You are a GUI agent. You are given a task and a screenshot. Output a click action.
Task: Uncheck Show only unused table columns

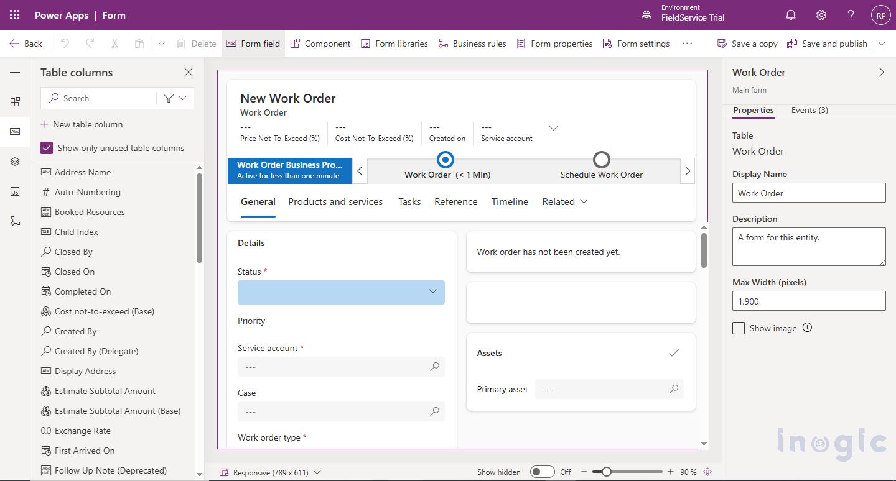pos(47,148)
